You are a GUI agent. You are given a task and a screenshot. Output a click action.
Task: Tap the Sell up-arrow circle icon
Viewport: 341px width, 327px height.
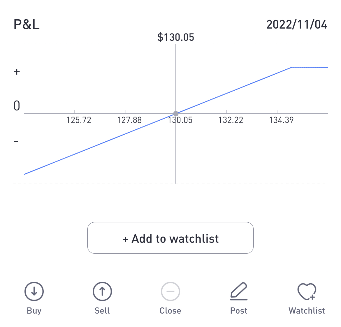(x=102, y=291)
